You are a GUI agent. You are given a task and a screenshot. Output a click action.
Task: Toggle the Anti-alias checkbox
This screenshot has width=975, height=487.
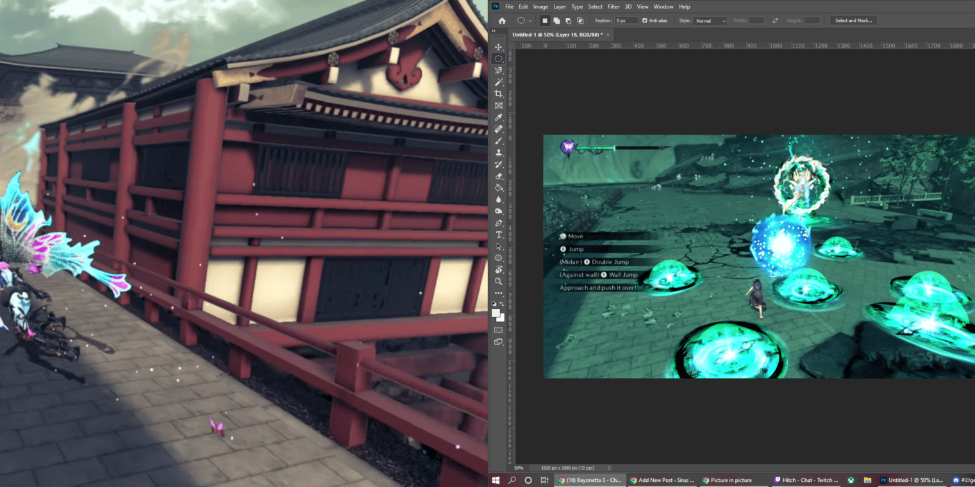(x=645, y=21)
